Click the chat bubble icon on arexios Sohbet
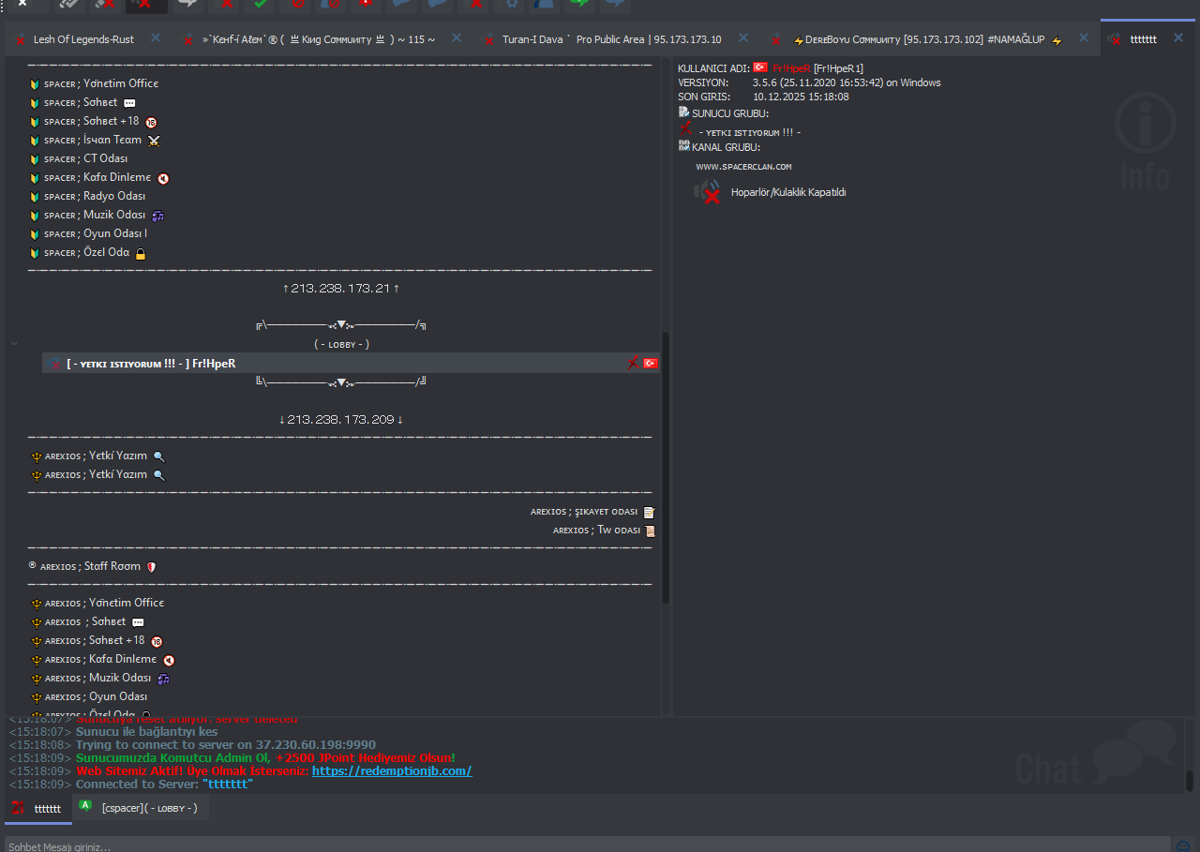Screen dimensions: 1200x852 click(138, 622)
